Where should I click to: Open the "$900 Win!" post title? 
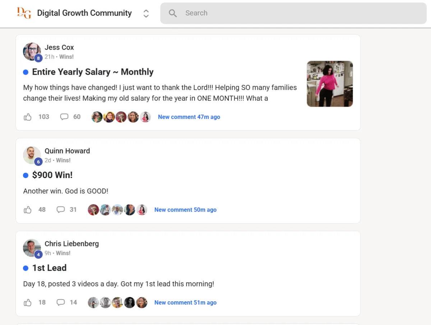click(52, 175)
